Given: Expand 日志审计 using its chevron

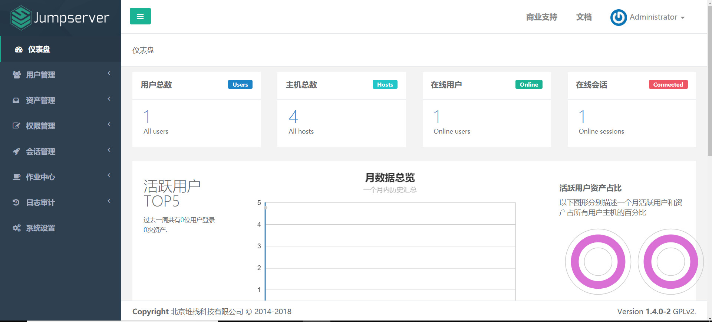Looking at the screenshot, I should pos(109,201).
